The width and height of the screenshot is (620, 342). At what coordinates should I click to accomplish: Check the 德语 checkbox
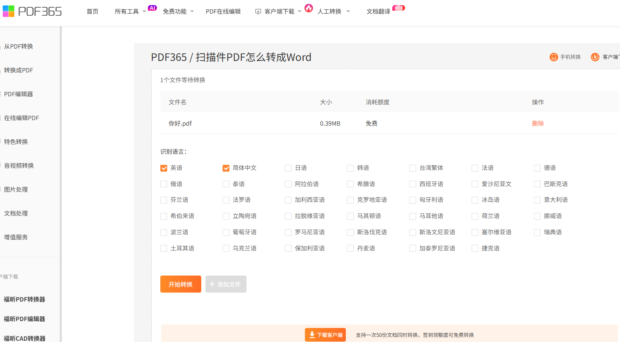click(537, 168)
